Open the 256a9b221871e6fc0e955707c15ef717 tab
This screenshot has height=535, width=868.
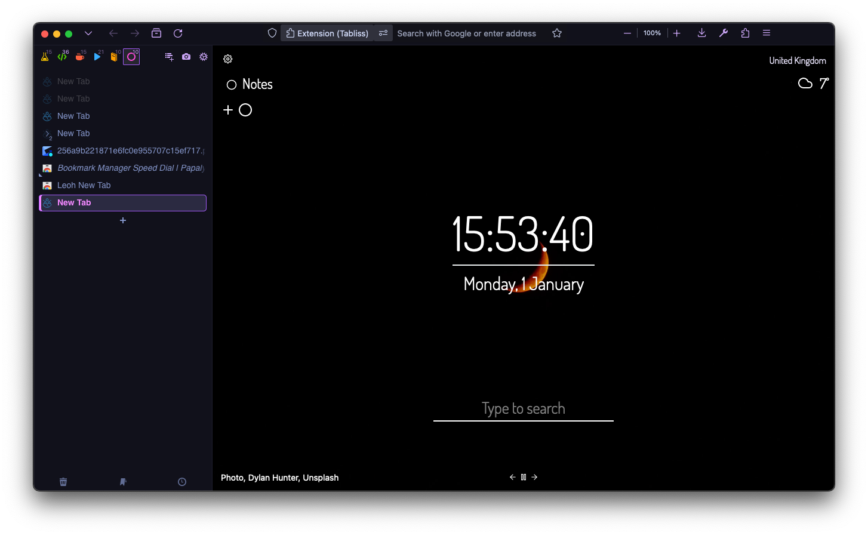point(123,150)
